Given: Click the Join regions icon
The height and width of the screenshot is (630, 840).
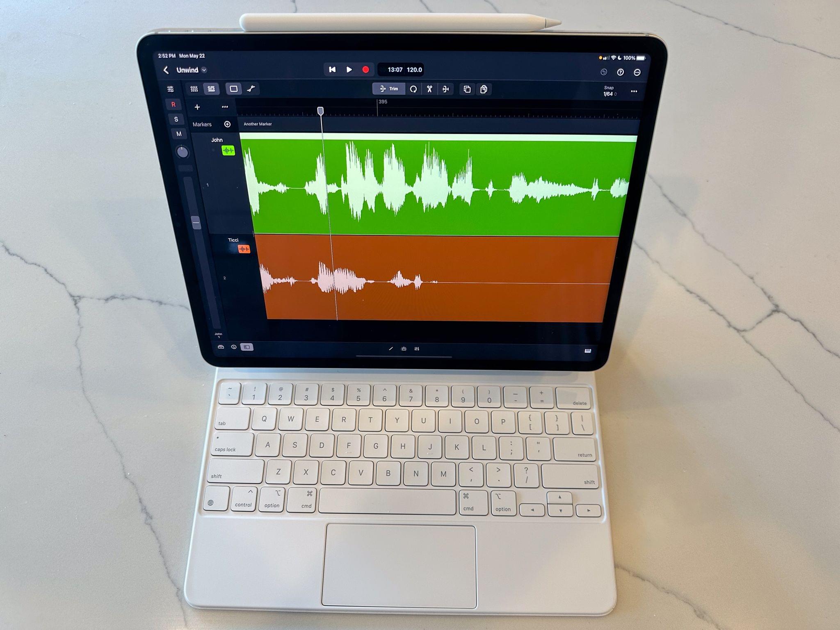Looking at the screenshot, I should (446, 89).
